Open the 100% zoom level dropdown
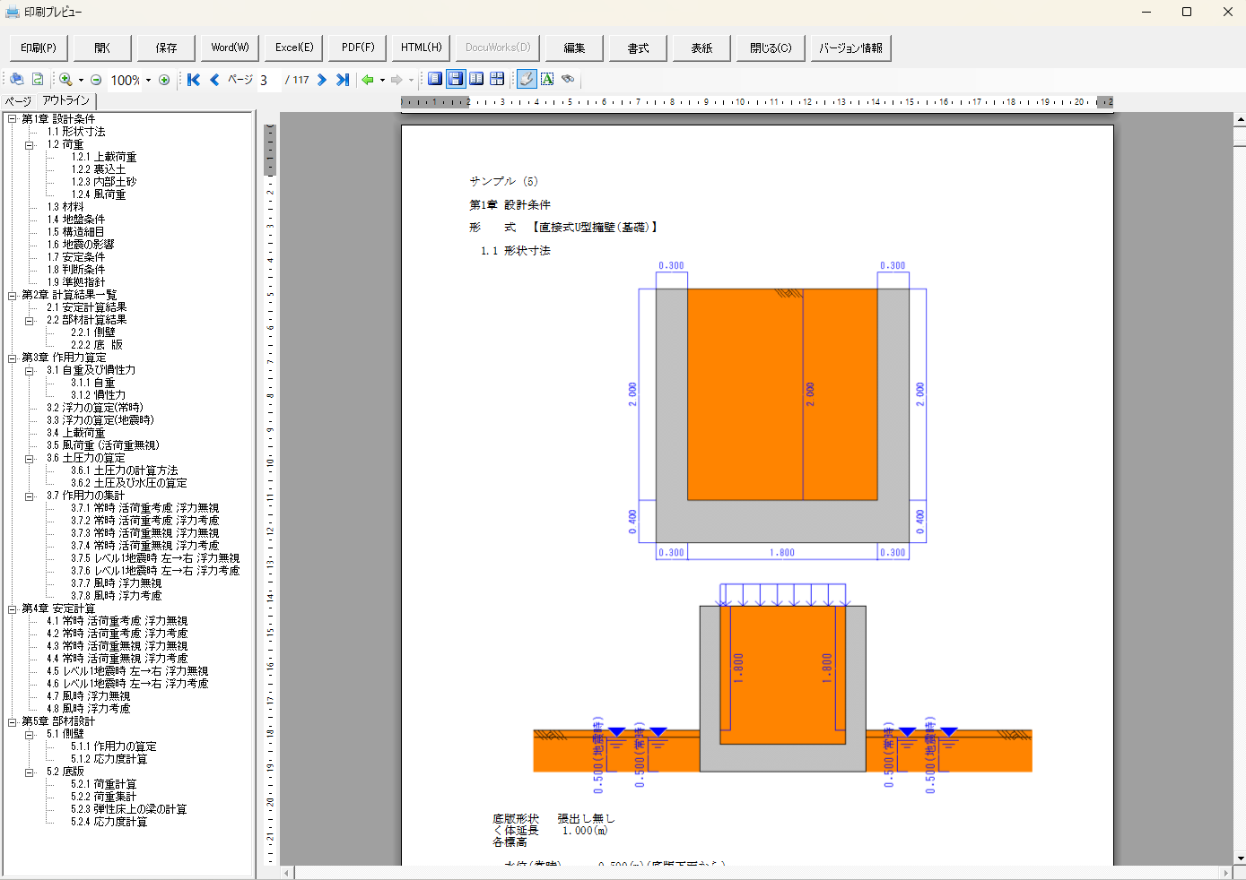The height and width of the screenshot is (880, 1246). coord(148,80)
